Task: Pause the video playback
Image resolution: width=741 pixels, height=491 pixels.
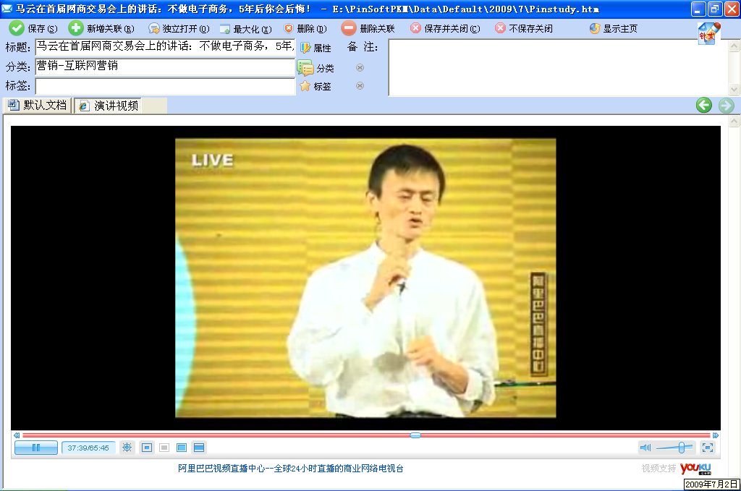Action: pyautogui.click(x=35, y=448)
